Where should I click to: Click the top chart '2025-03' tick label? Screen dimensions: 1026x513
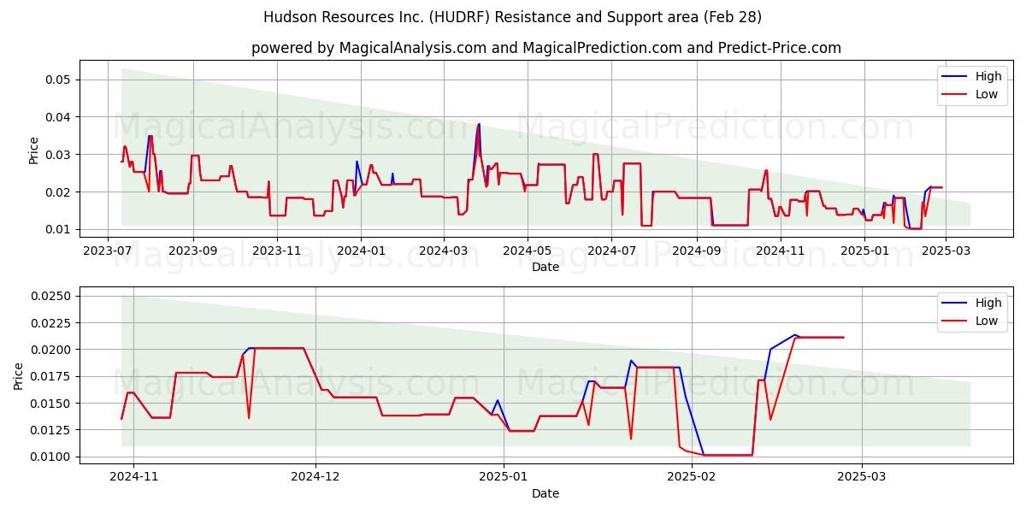(x=945, y=250)
